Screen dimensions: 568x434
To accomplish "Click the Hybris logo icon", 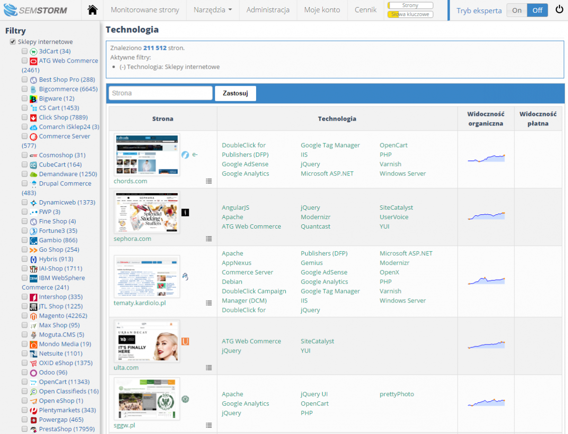I will 34,259.
